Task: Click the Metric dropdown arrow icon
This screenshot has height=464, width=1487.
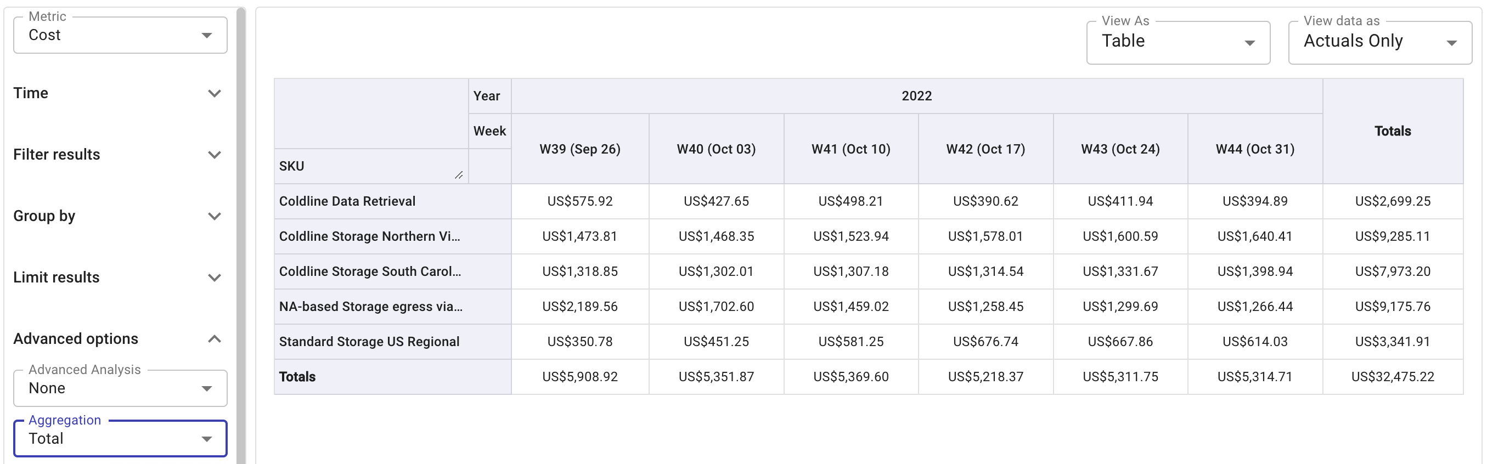Action: click(x=206, y=35)
